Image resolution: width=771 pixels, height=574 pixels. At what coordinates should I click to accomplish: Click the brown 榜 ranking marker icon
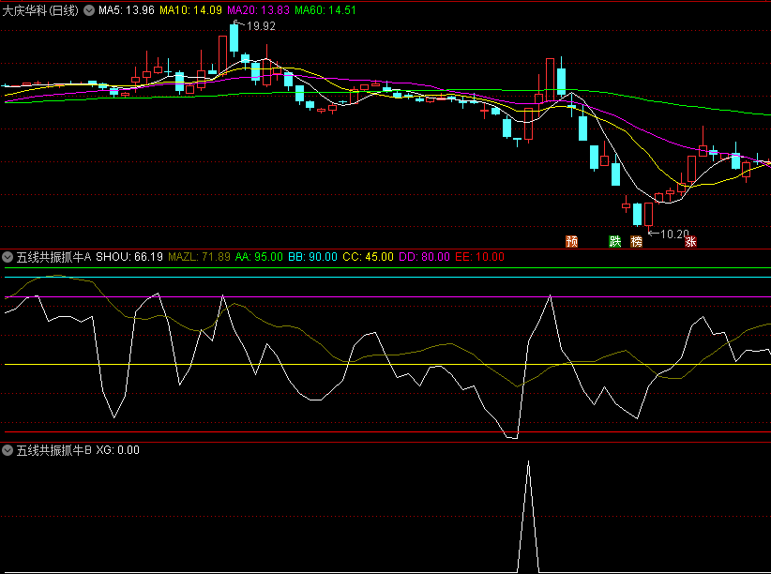[x=637, y=241]
